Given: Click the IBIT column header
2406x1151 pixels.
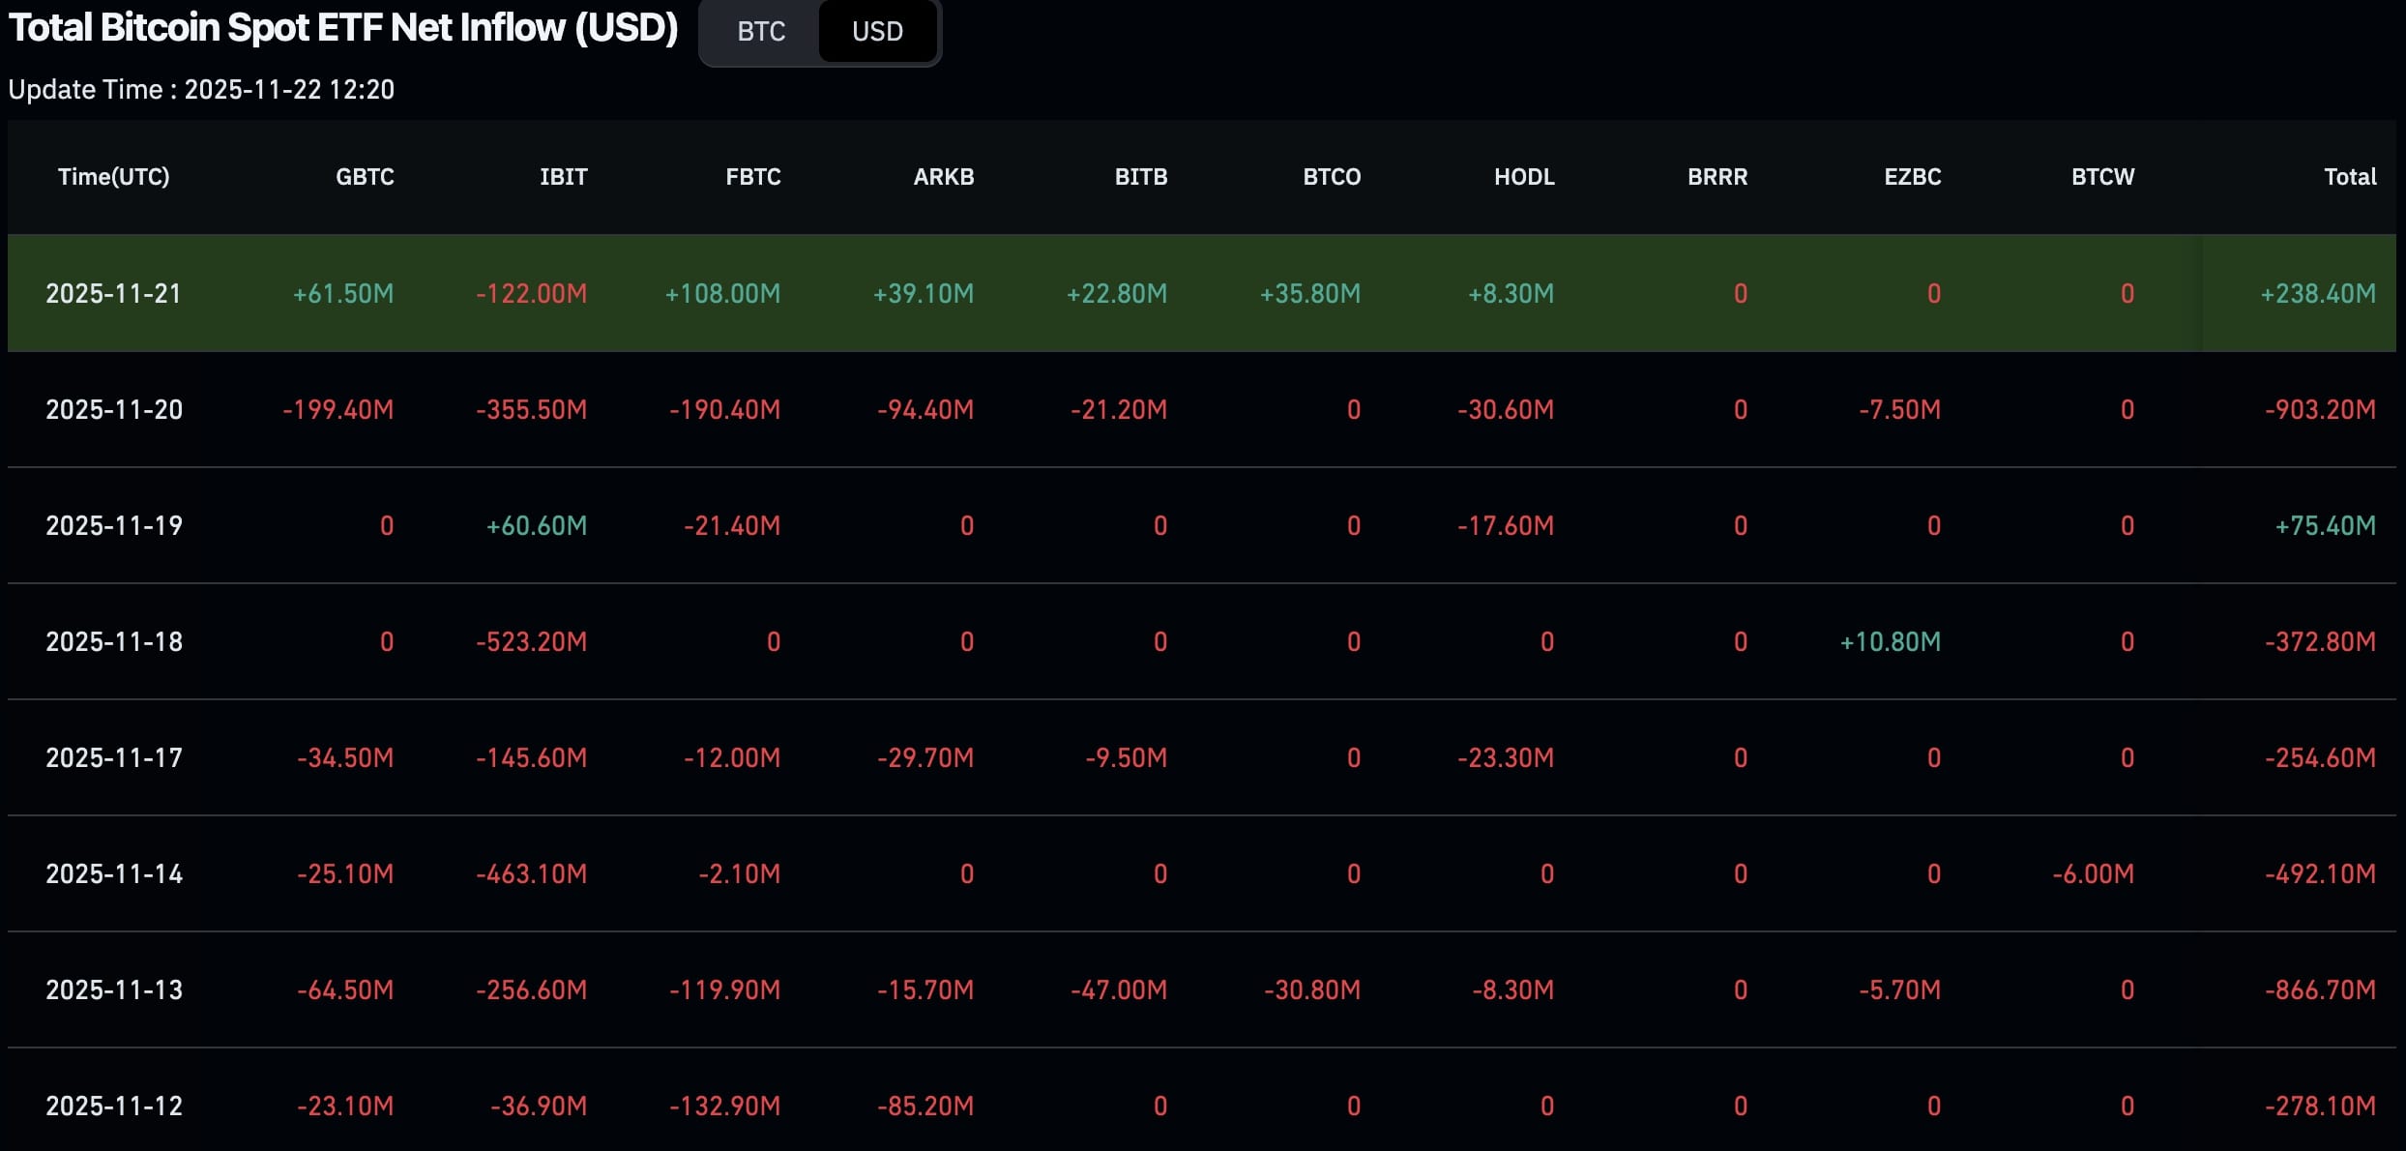Looking at the screenshot, I should click(564, 177).
